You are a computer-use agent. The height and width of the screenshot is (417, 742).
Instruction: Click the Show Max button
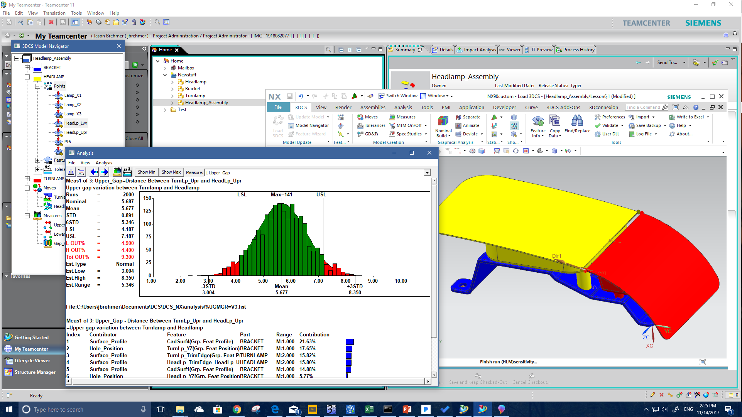click(x=171, y=172)
